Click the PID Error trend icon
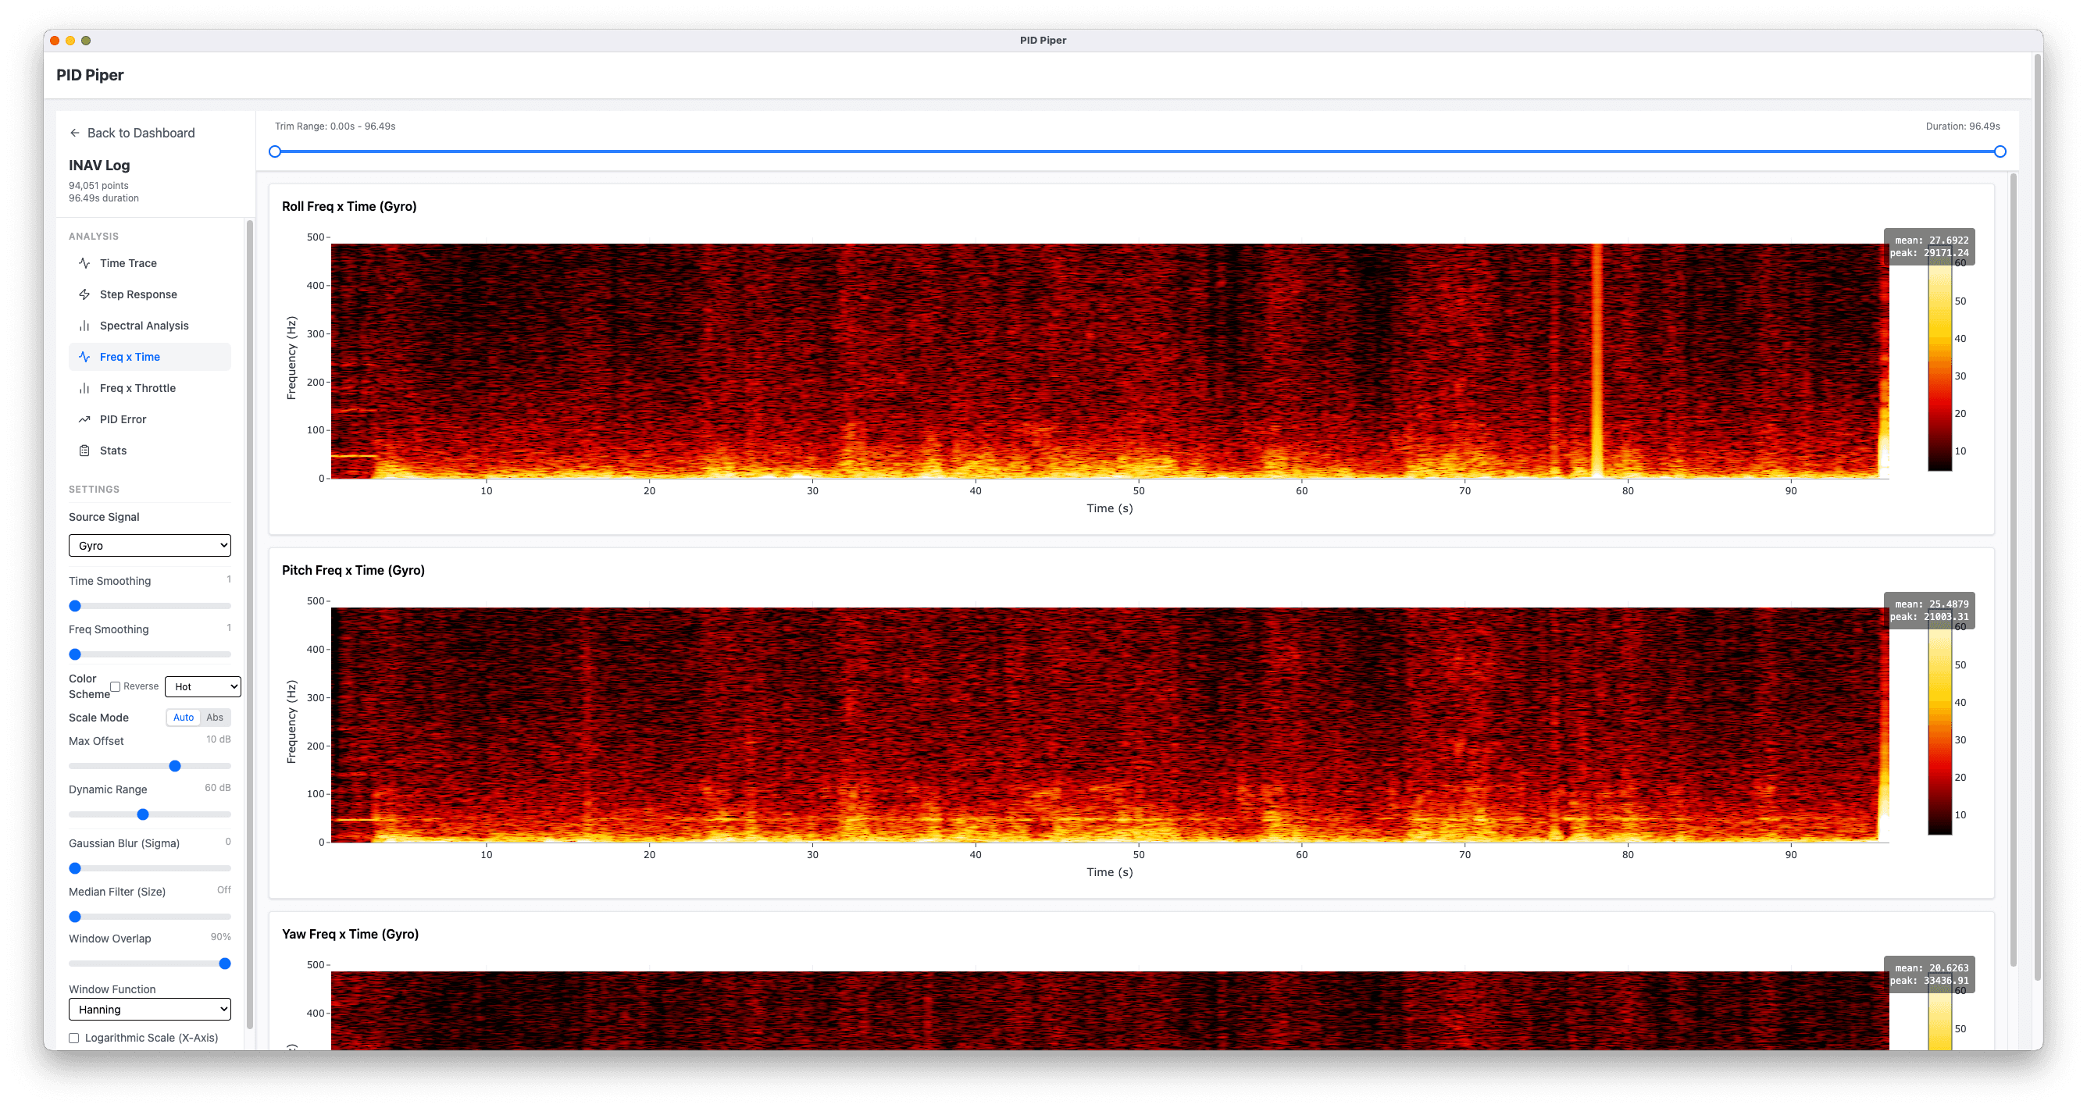Viewport: 2087px width, 1108px height. tap(84, 419)
